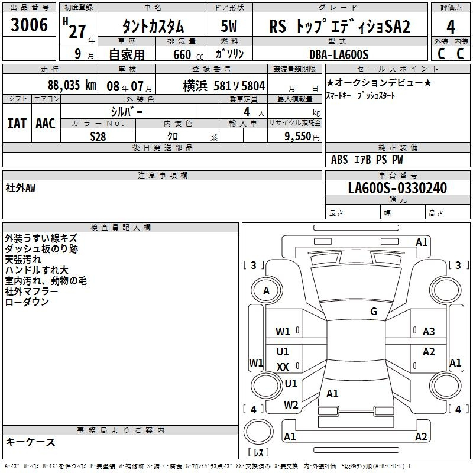Screen dimensions: 473x473
Task: Click the displacement value 660 cc
Action: [x=188, y=55]
